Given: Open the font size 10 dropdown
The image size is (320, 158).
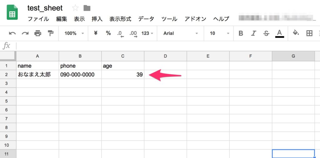Looking at the screenshot, I should click(x=220, y=33).
